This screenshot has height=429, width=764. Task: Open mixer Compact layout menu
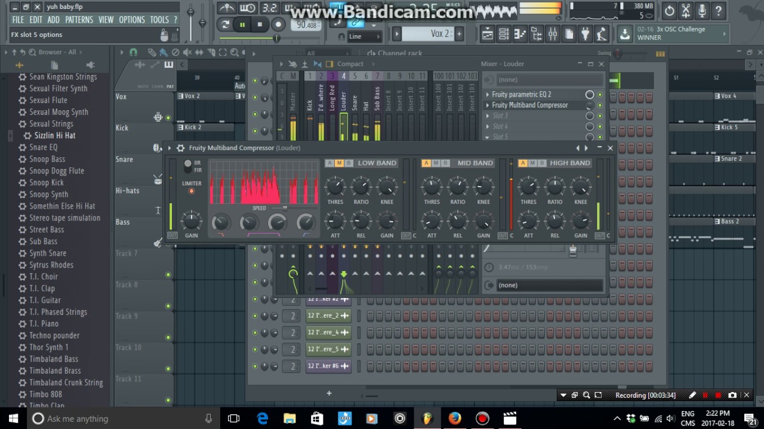click(x=350, y=64)
